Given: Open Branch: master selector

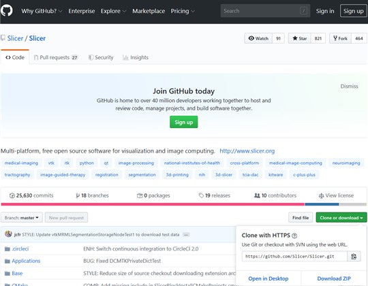Looking at the screenshot, I should tap(22, 217).
